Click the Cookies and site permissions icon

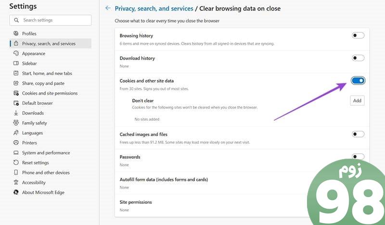point(16,93)
